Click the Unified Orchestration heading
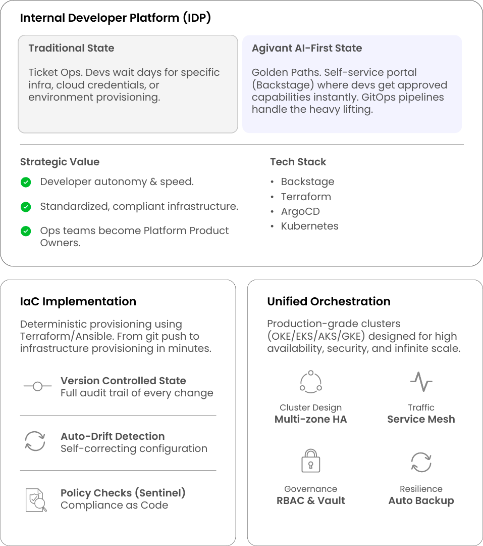Viewport: 483px width, 546px height. [329, 301]
